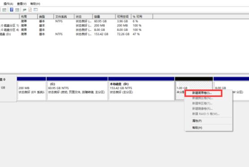Click the console tree pane toolbar icon

pyautogui.click(x=4, y=10)
